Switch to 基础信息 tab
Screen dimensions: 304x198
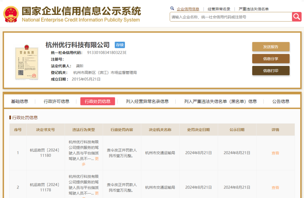pyautogui.click(x=20, y=102)
